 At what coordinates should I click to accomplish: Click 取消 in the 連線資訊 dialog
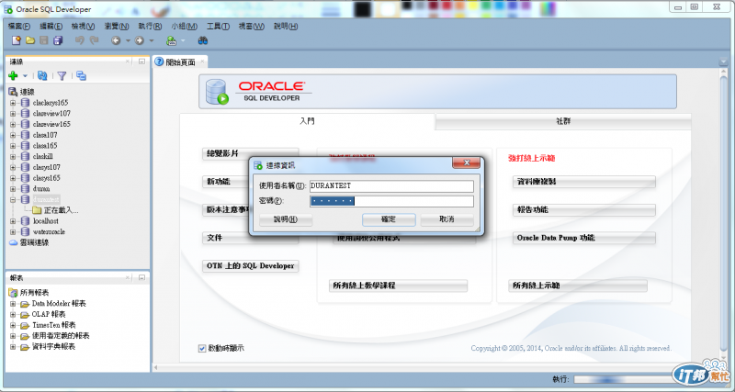447,219
